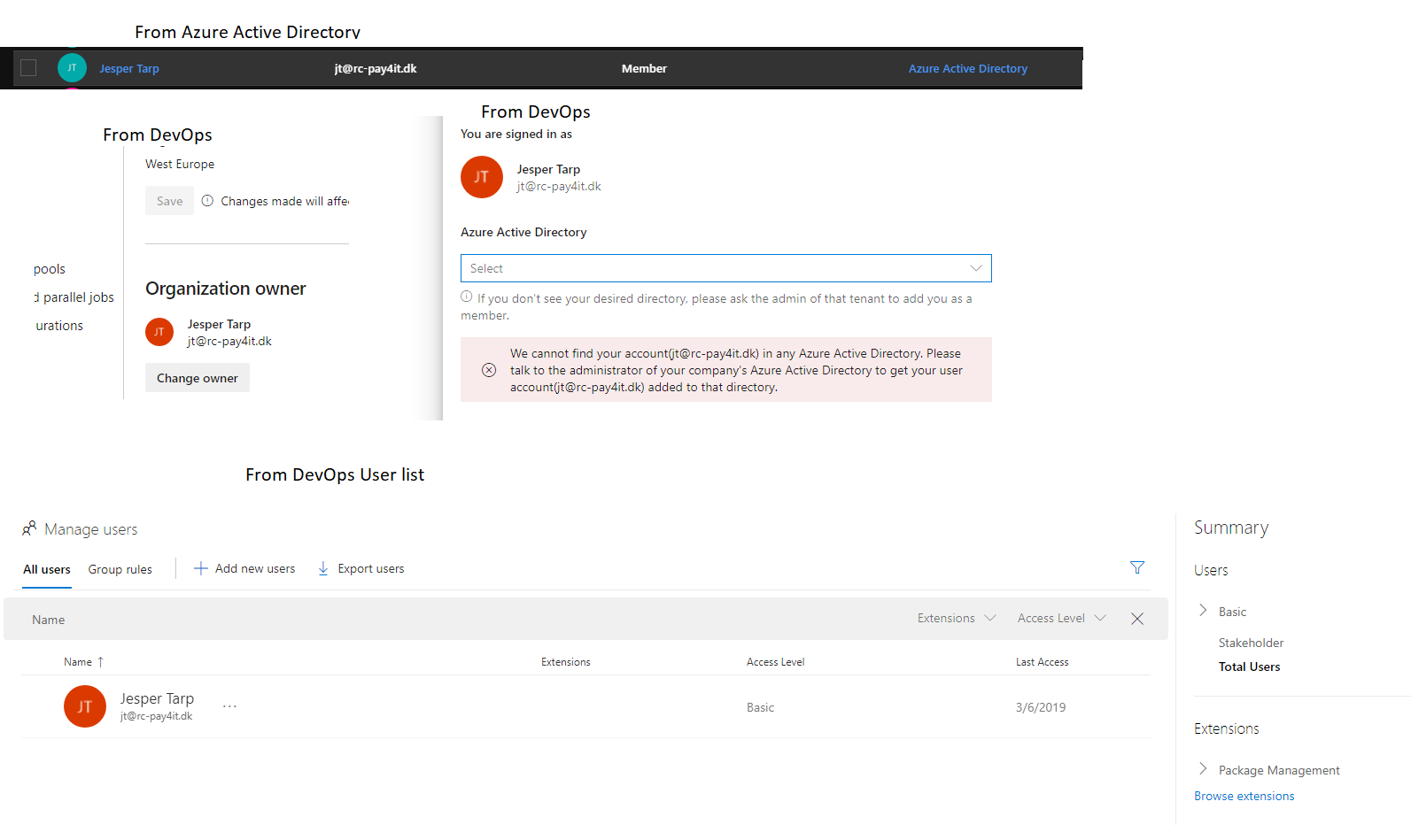Open the Browse extensions link
Screen dimensions: 1411x840
point(1244,796)
